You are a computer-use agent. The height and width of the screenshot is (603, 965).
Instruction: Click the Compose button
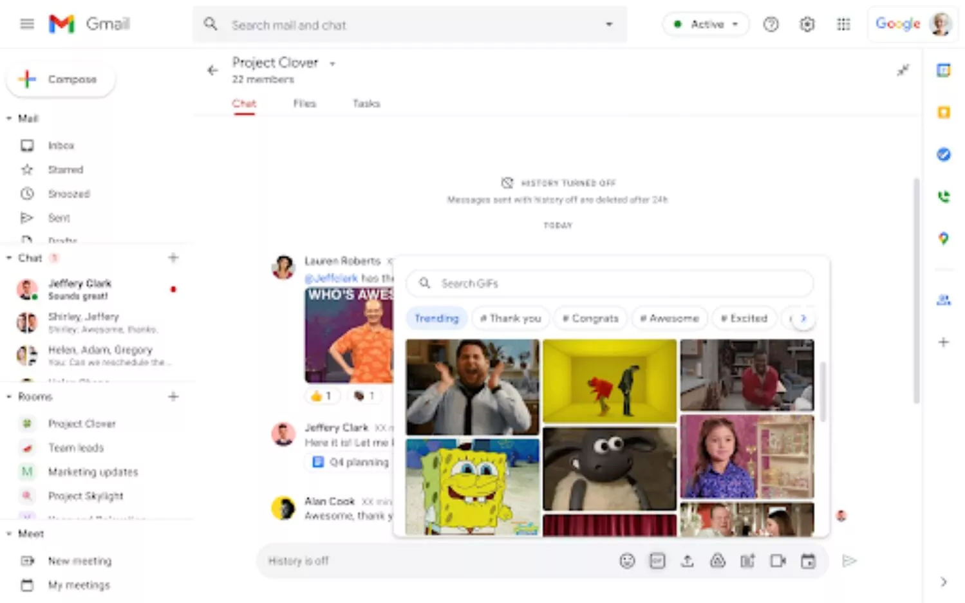(61, 79)
